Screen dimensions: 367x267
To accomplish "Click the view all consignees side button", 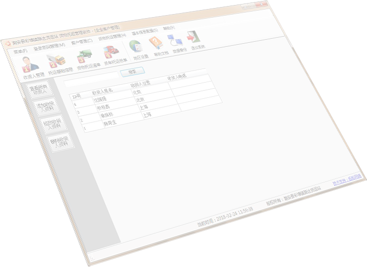I will pos(39,90).
